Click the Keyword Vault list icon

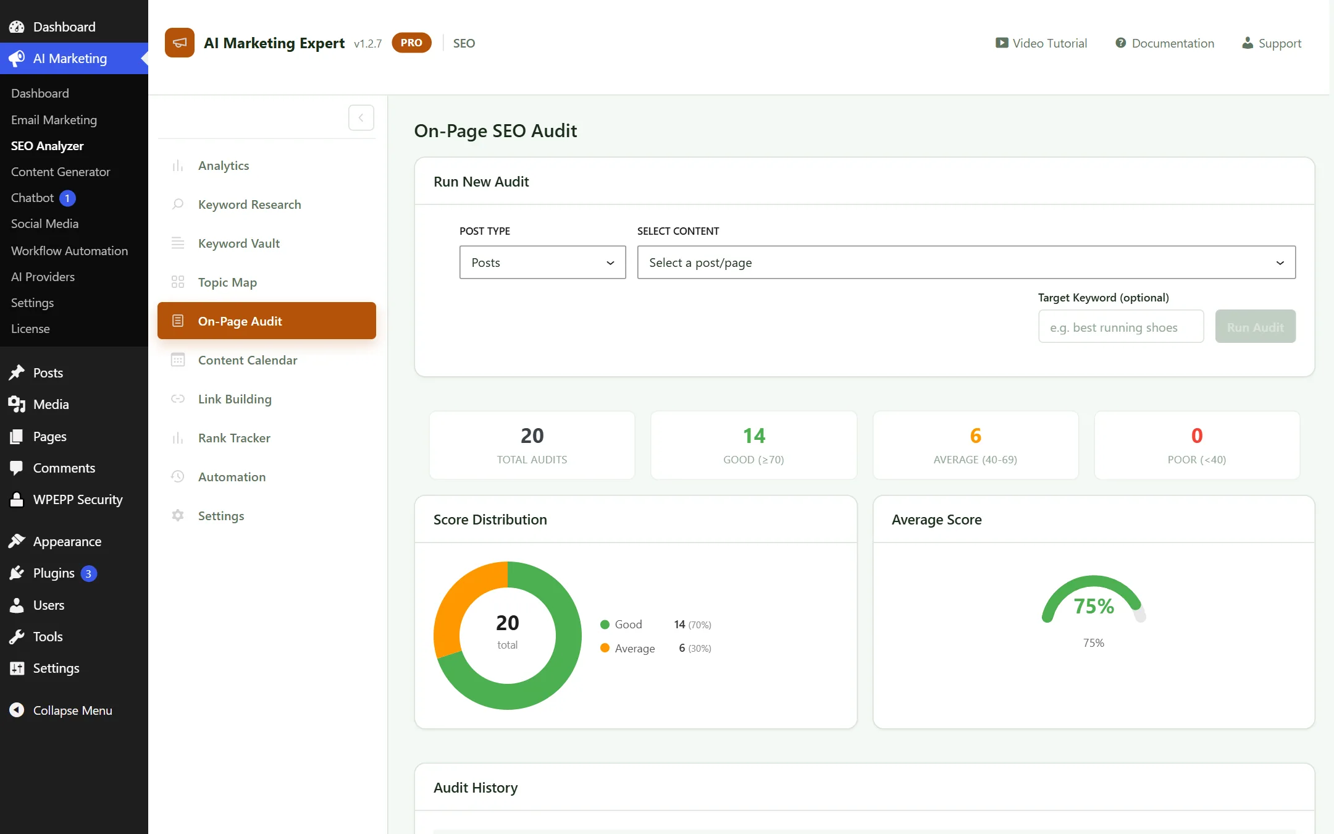[x=178, y=243]
